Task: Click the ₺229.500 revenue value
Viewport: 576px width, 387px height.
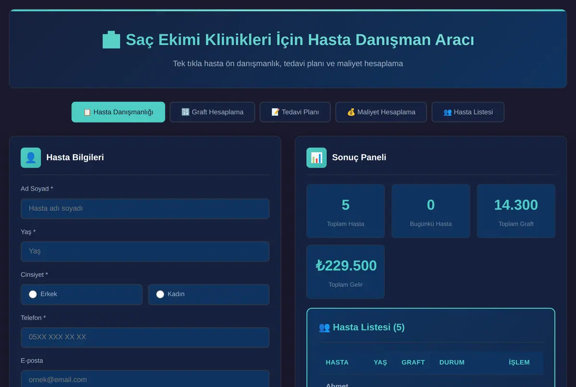Action: pyautogui.click(x=346, y=266)
